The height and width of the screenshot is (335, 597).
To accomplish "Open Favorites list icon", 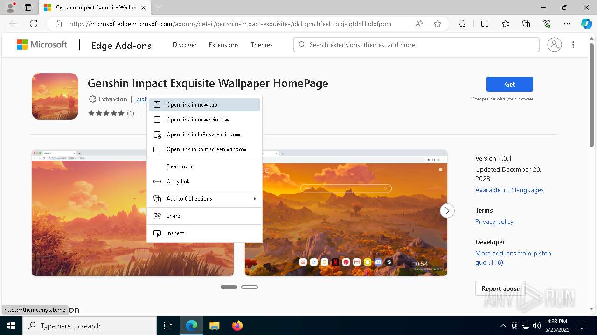I will coord(506,24).
